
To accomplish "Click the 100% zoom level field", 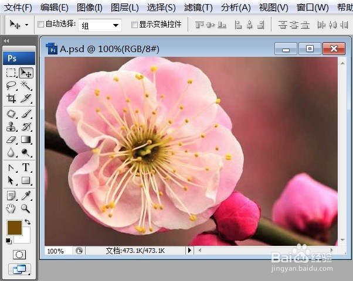I will pos(58,251).
